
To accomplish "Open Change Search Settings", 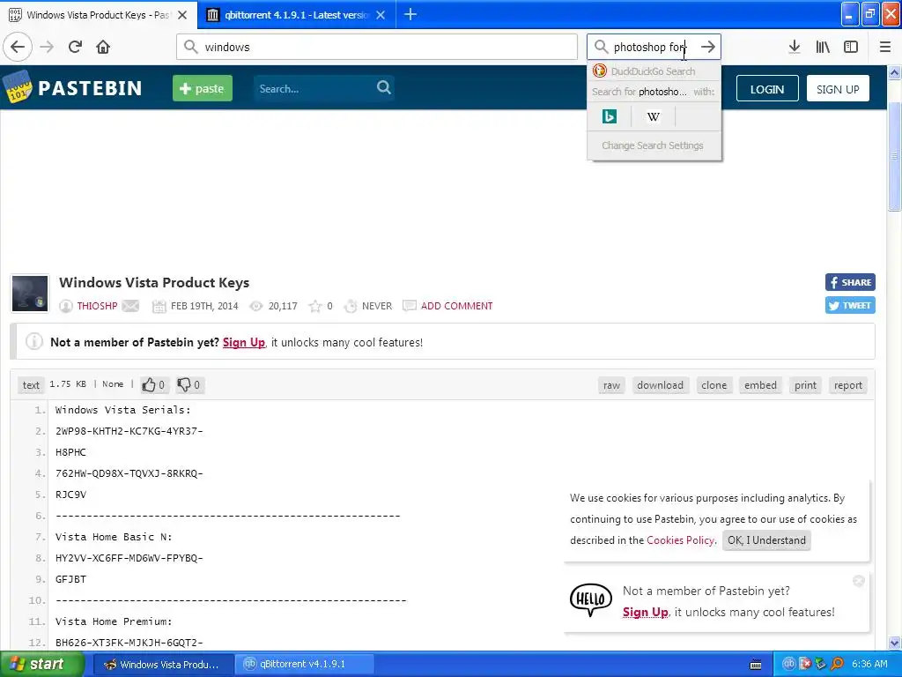I will 653,145.
